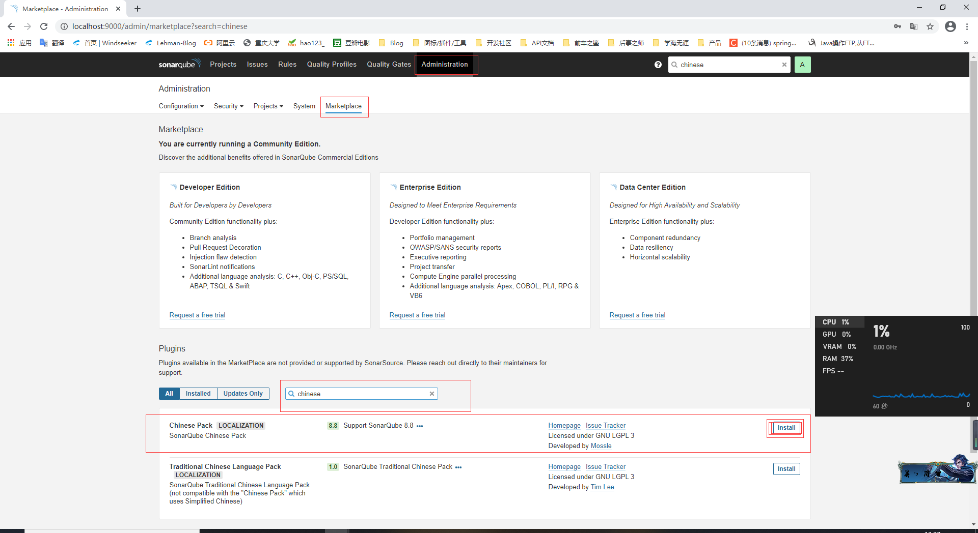Open Chrome profile account icon
The width and height of the screenshot is (978, 533).
(x=950, y=26)
